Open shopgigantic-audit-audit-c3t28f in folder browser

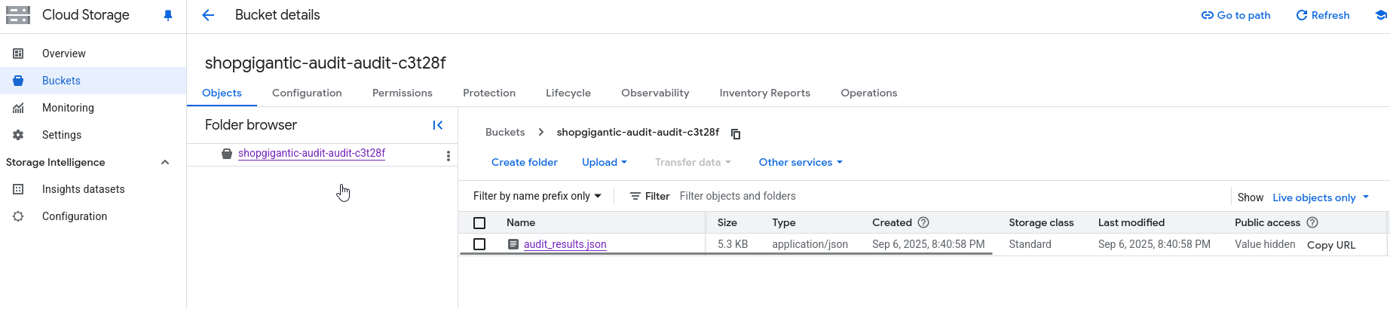(312, 153)
